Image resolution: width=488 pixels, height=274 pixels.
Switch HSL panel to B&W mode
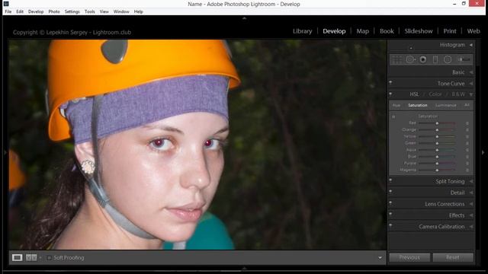[x=458, y=94]
